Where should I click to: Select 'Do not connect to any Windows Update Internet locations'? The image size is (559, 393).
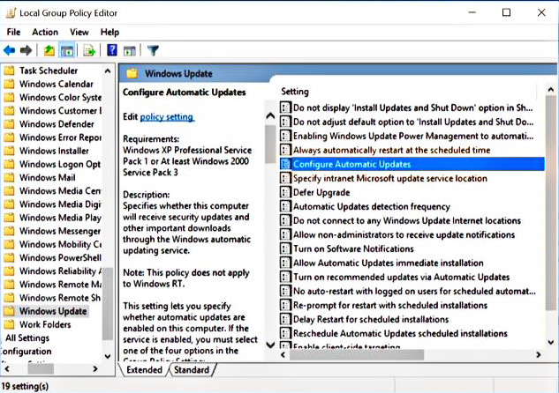point(407,220)
